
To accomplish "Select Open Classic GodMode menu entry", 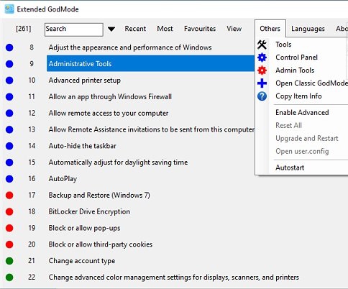I will [311, 83].
